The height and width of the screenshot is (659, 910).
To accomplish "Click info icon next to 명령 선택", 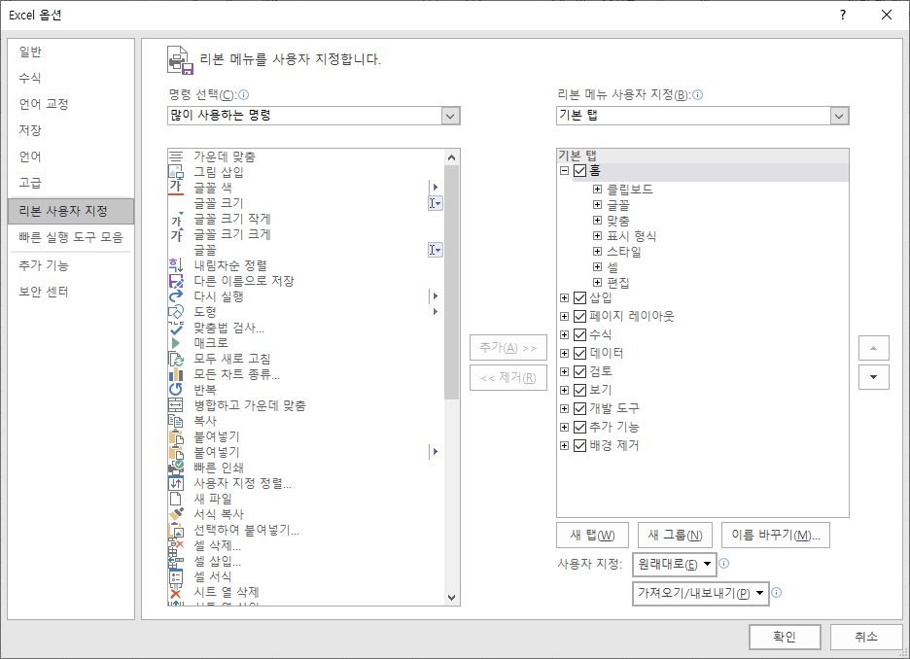I will pyautogui.click(x=244, y=94).
